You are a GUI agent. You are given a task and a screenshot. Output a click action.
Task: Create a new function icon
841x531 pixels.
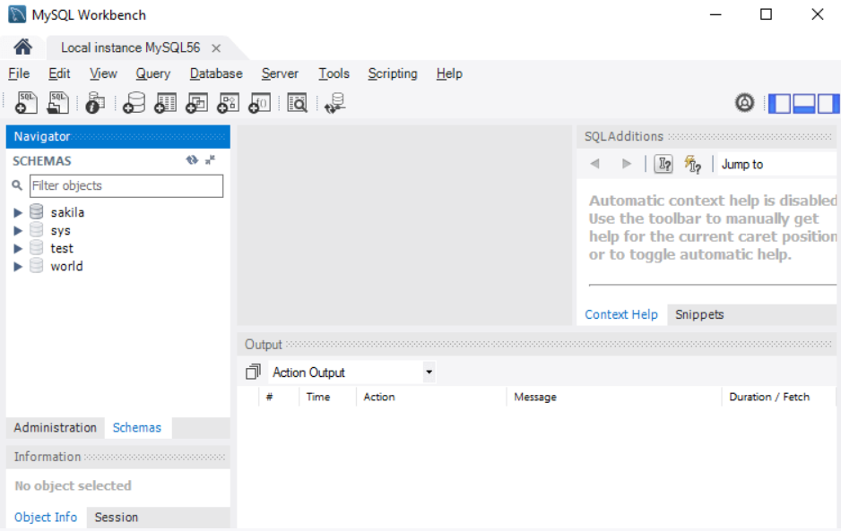tap(260, 102)
